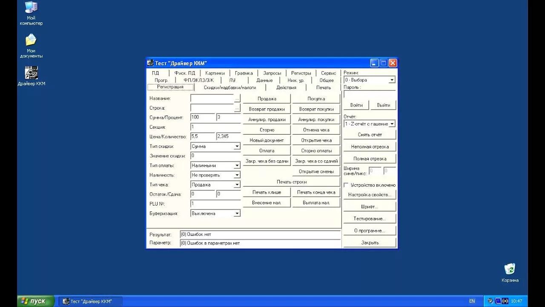Activate the Тест Драйвер ККМ taskbar item
The height and width of the screenshot is (307, 545).
pos(90,301)
